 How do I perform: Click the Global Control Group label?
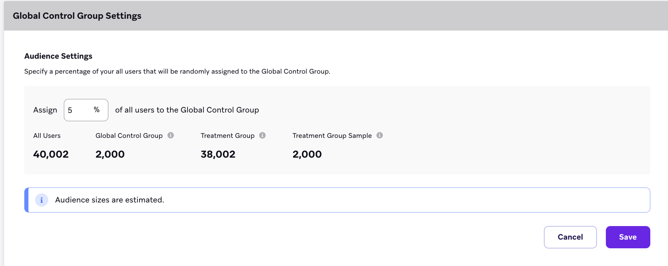pos(129,136)
